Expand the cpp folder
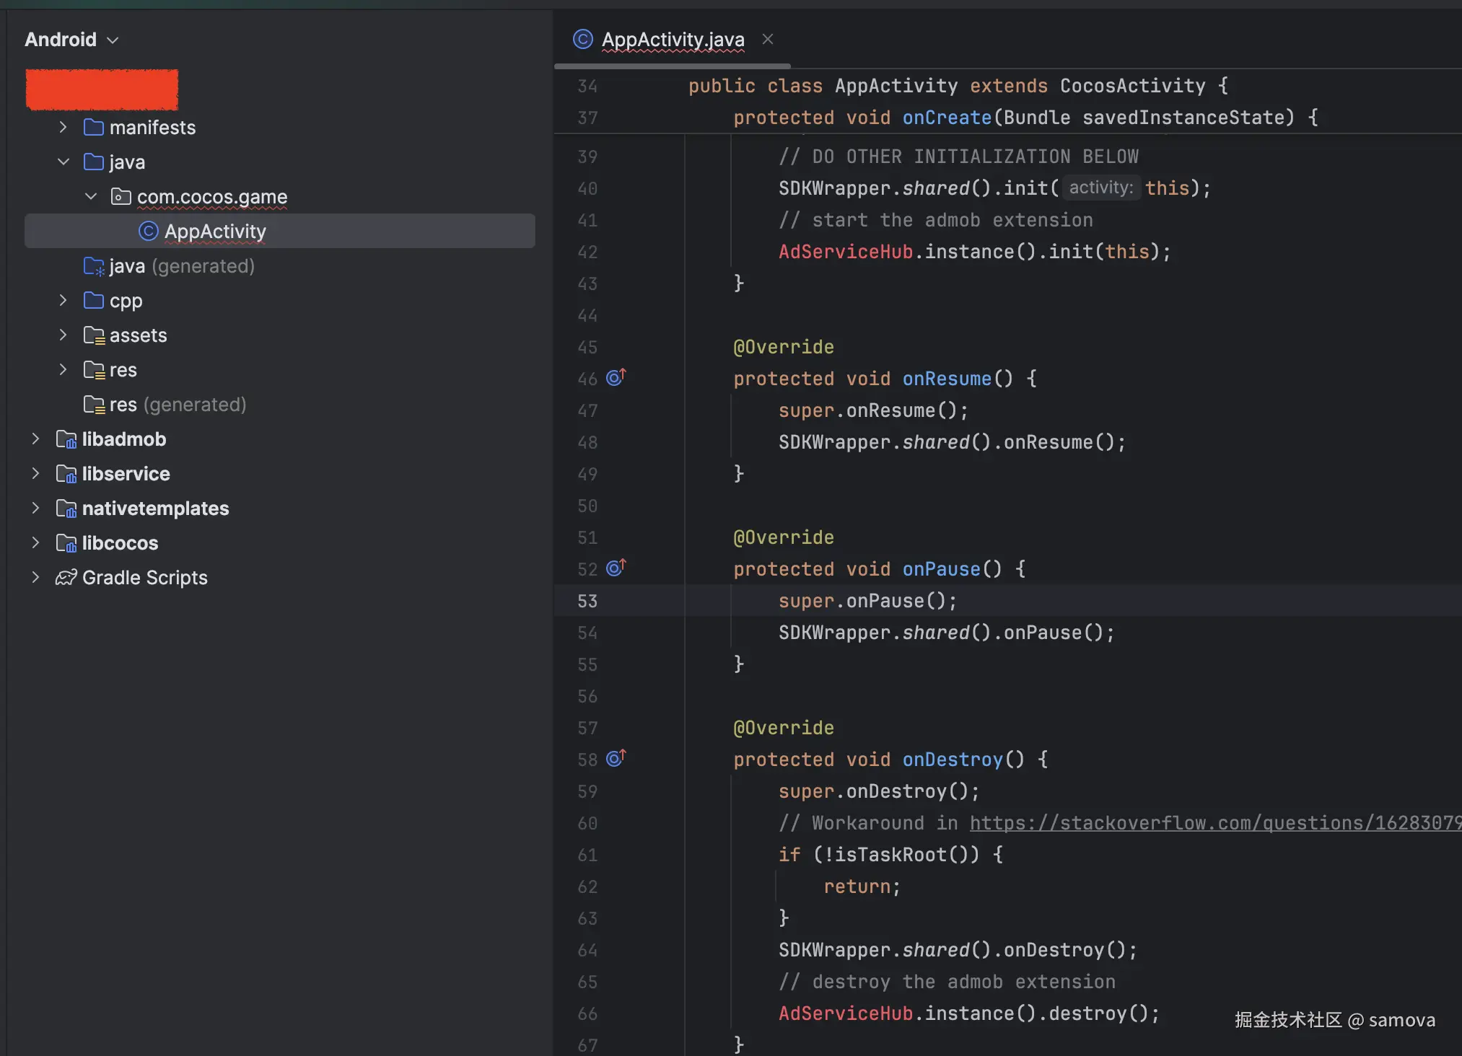 pyautogui.click(x=63, y=301)
